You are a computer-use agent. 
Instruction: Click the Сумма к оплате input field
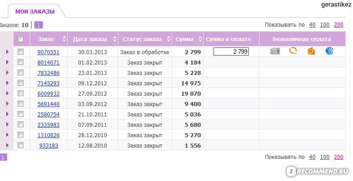pyautogui.click(x=231, y=52)
